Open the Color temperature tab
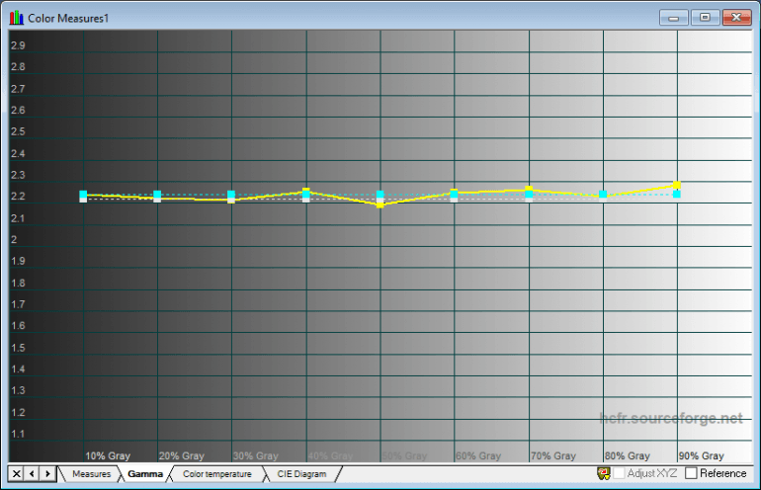Viewport: 761px width, 490px height. 216,474
